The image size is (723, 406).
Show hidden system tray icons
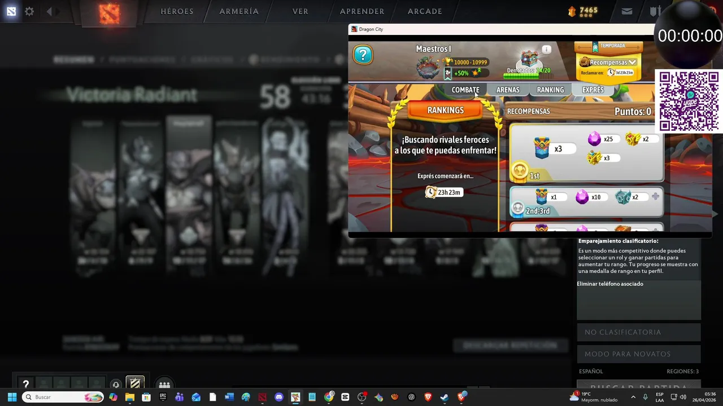(633, 397)
